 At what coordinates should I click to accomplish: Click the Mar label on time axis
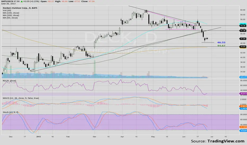(x=94, y=137)
